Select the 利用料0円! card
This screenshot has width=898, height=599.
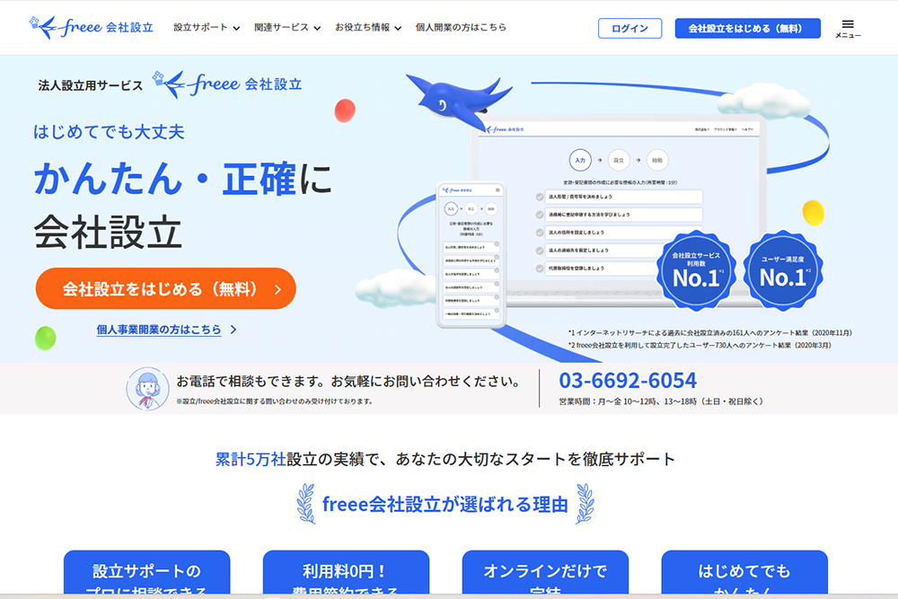coord(346,573)
